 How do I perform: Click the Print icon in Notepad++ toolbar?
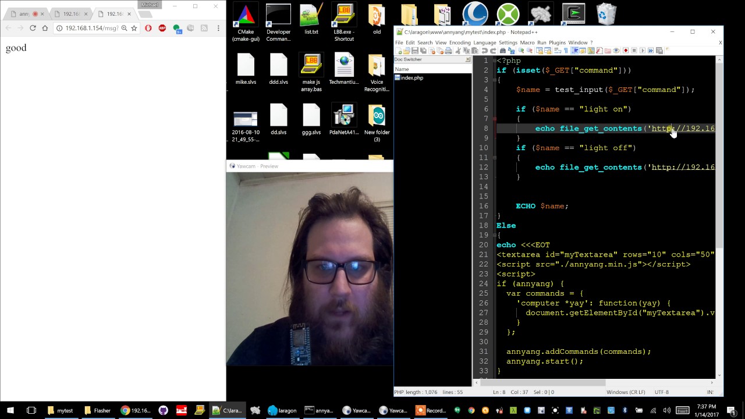448,51
